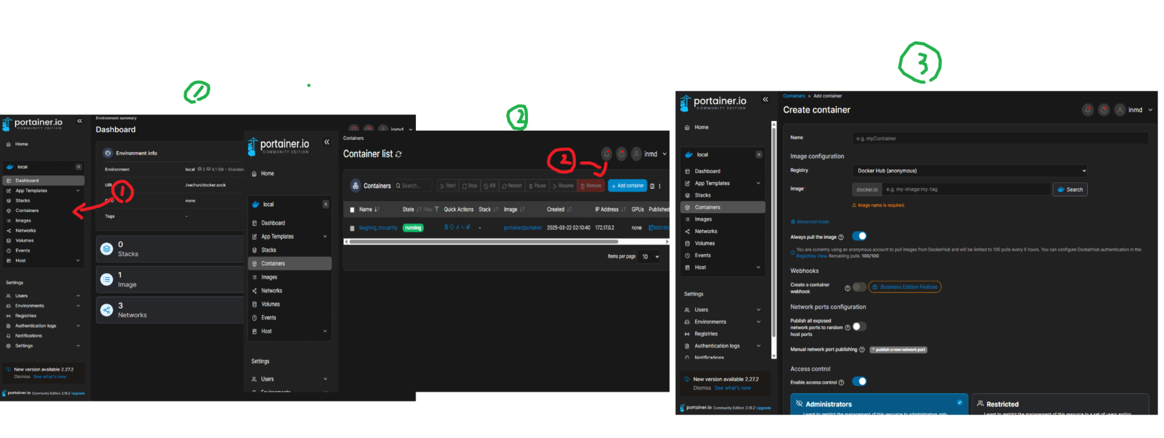Click the refresh icon beside Container list title
This screenshot has width=1164, height=438.
pyautogui.click(x=399, y=154)
